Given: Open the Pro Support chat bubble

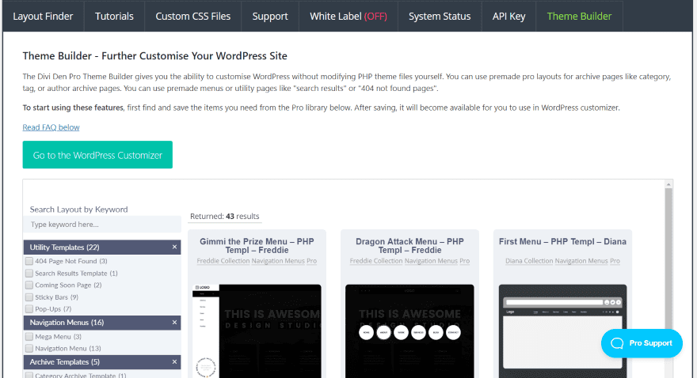Looking at the screenshot, I should [x=642, y=343].
